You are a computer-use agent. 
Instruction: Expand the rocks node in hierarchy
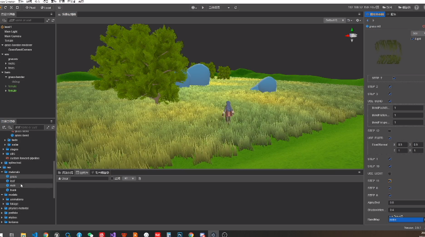[6, 63]
